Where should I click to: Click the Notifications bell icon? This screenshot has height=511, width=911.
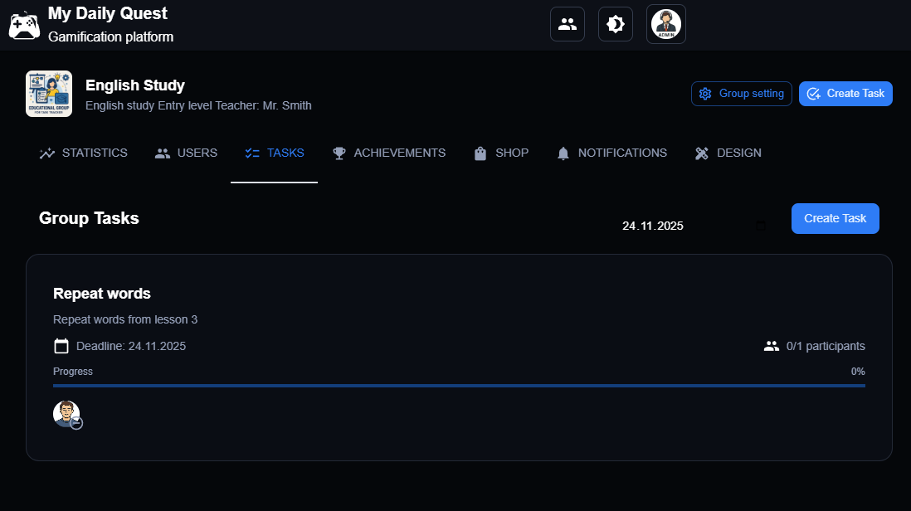click(x=563, y=153)
